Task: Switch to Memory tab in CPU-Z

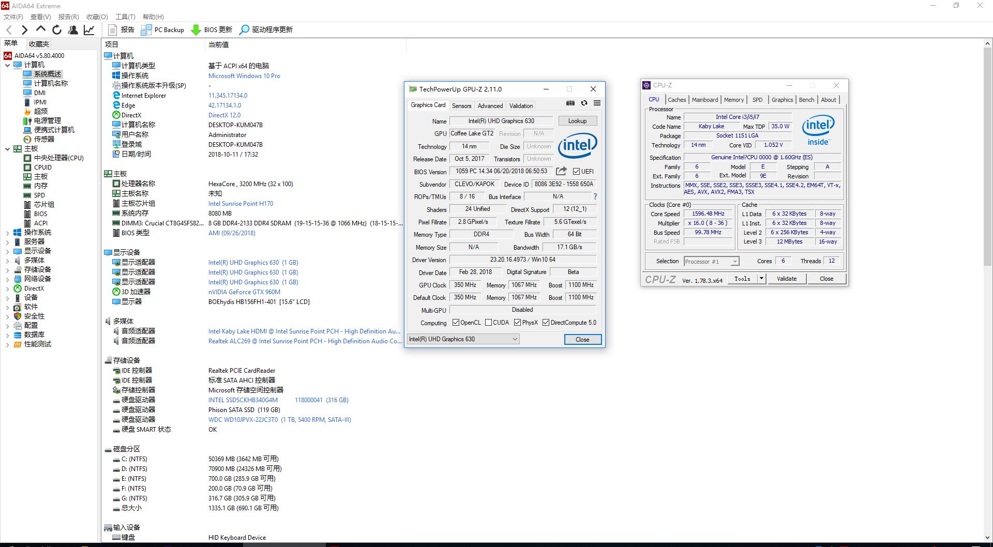Action: (734, 100)
